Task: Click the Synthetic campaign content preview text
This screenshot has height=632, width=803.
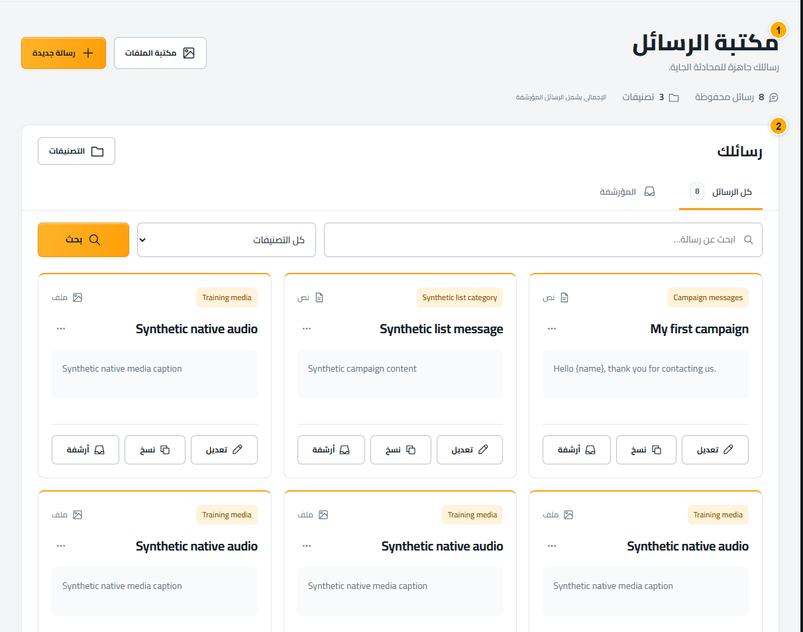Action: point(362,368)
